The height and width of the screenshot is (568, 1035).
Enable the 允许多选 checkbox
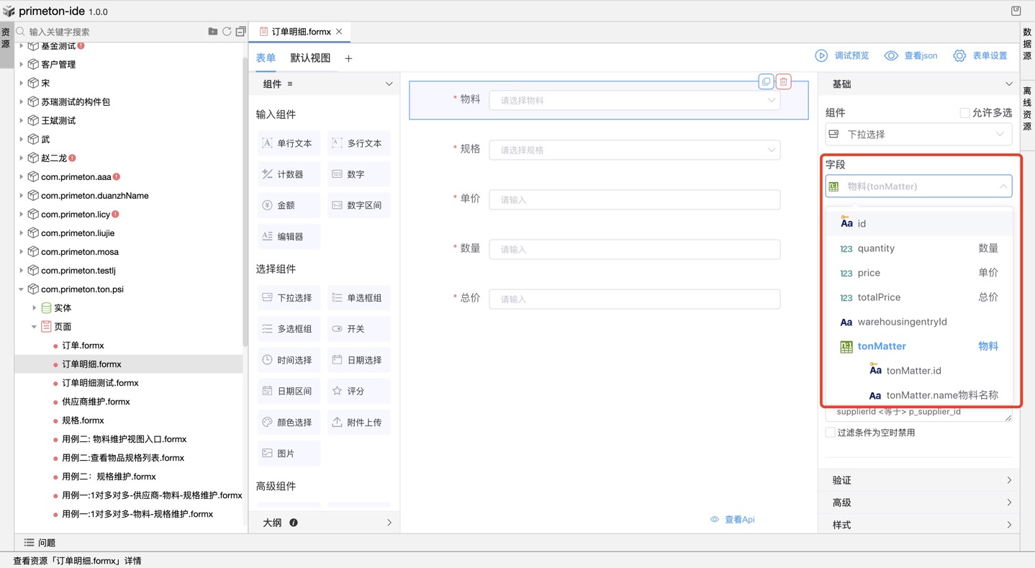pyautogui.click(x=963, y=112)
